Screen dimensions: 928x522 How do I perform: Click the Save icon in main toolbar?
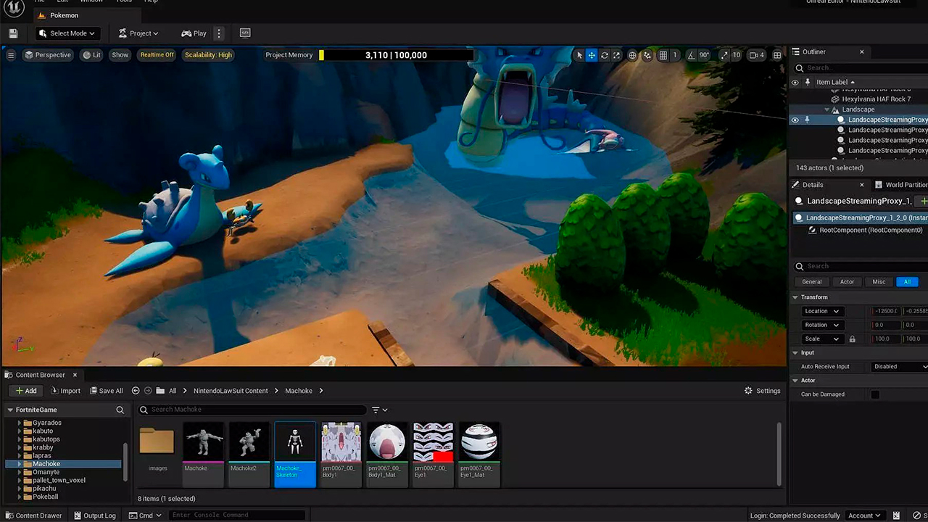click(x=13, y=33)
